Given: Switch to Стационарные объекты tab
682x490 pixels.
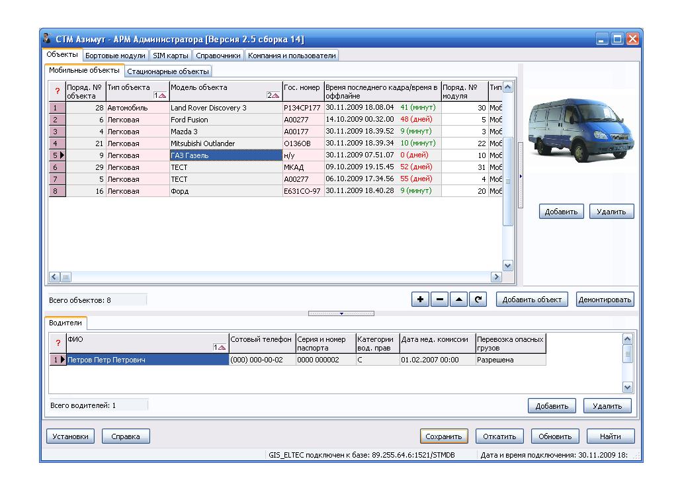Looking at the screenshot, I should [168, 71].
